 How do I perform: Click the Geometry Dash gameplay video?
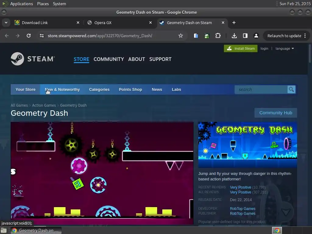(x=102, y=173)
